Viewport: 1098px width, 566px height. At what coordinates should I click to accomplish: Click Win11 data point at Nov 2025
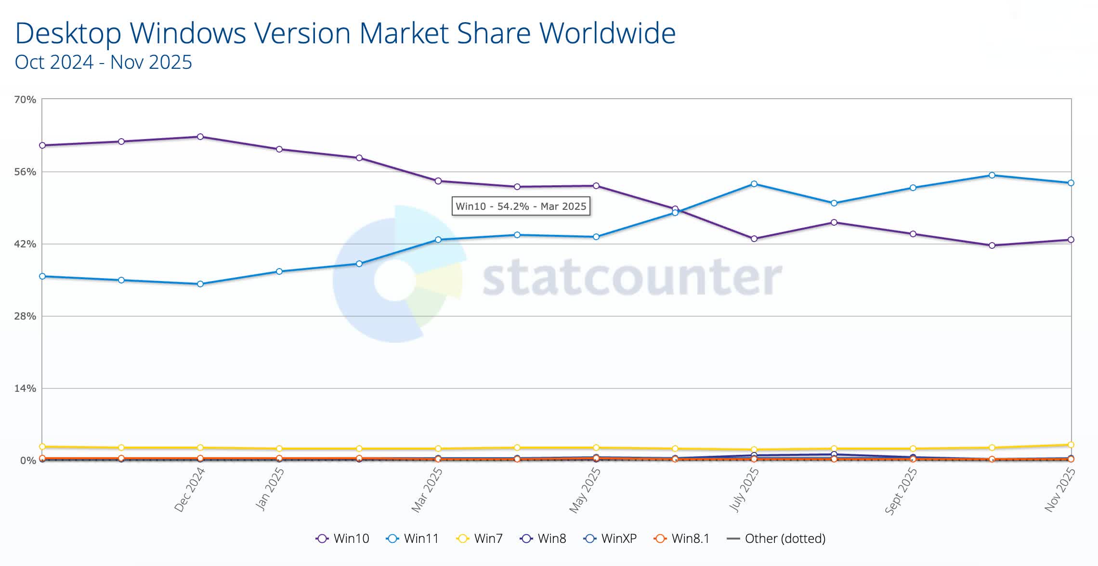[x=1071, y=183]
